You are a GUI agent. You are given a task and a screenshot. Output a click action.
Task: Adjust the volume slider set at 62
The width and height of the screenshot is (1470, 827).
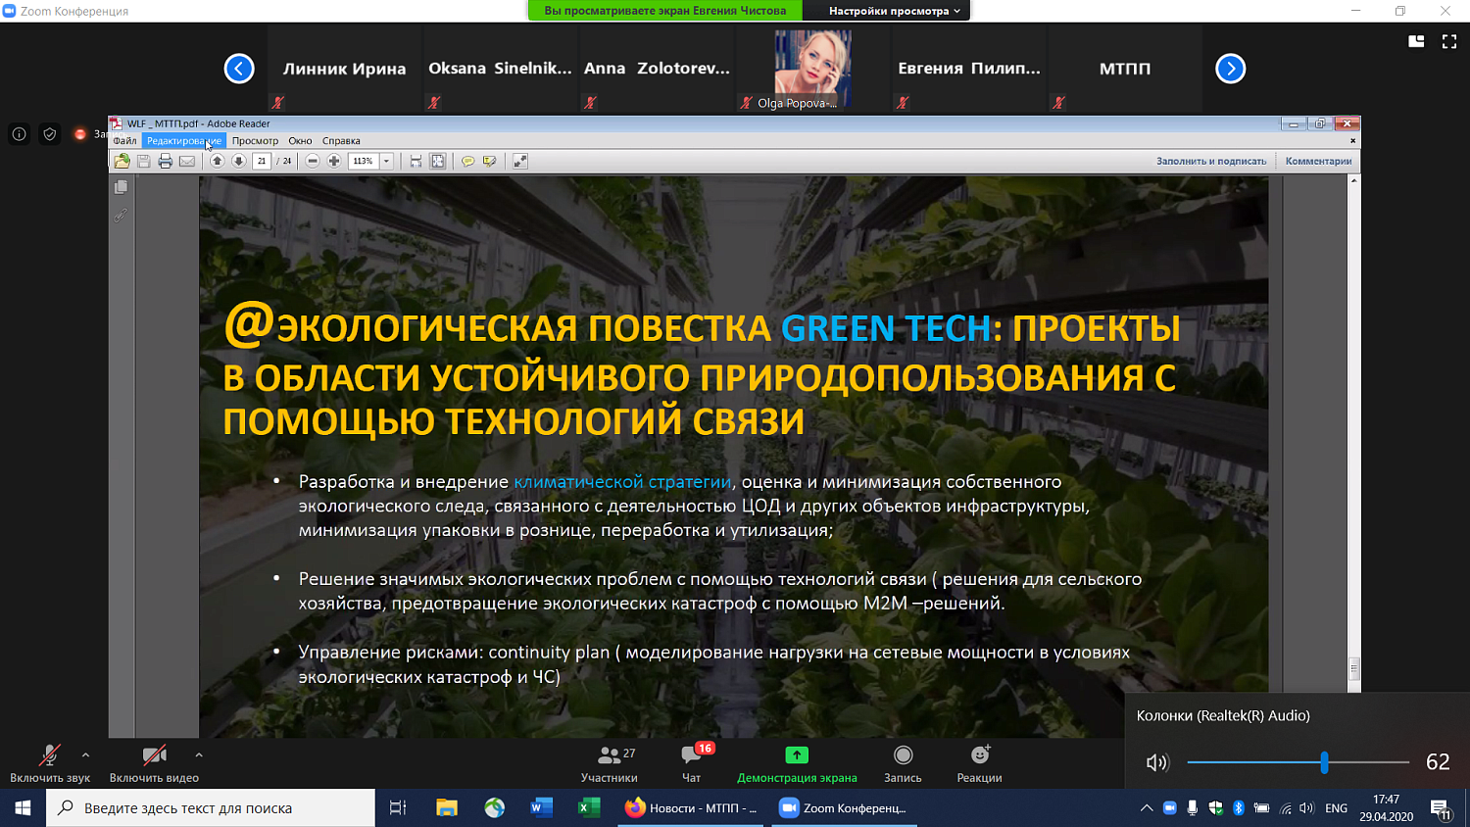click(x=1324, y=762)
